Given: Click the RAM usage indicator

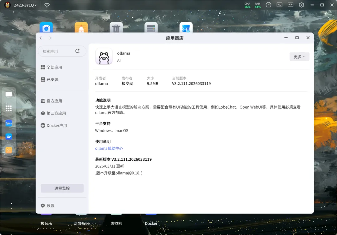Looking at the screenshot, I should (x=257, y=5).
